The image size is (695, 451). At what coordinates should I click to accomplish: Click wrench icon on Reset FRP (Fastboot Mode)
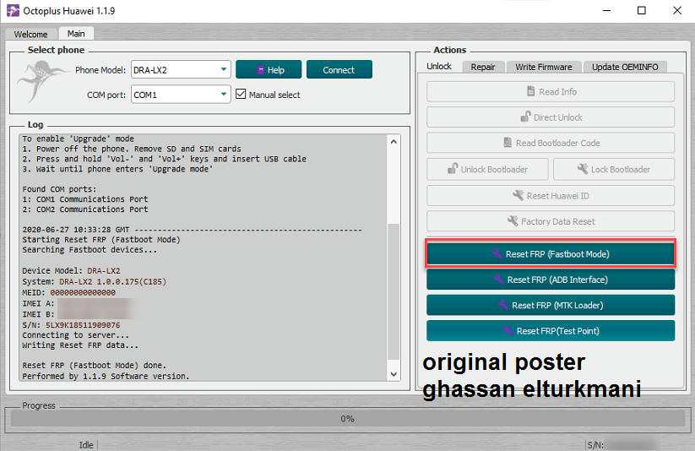click(x=497, y=253)
